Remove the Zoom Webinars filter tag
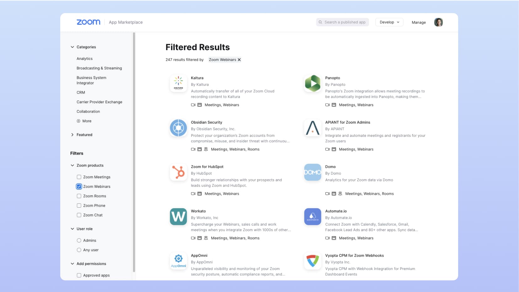519x292 pixels. pos(239,60)
